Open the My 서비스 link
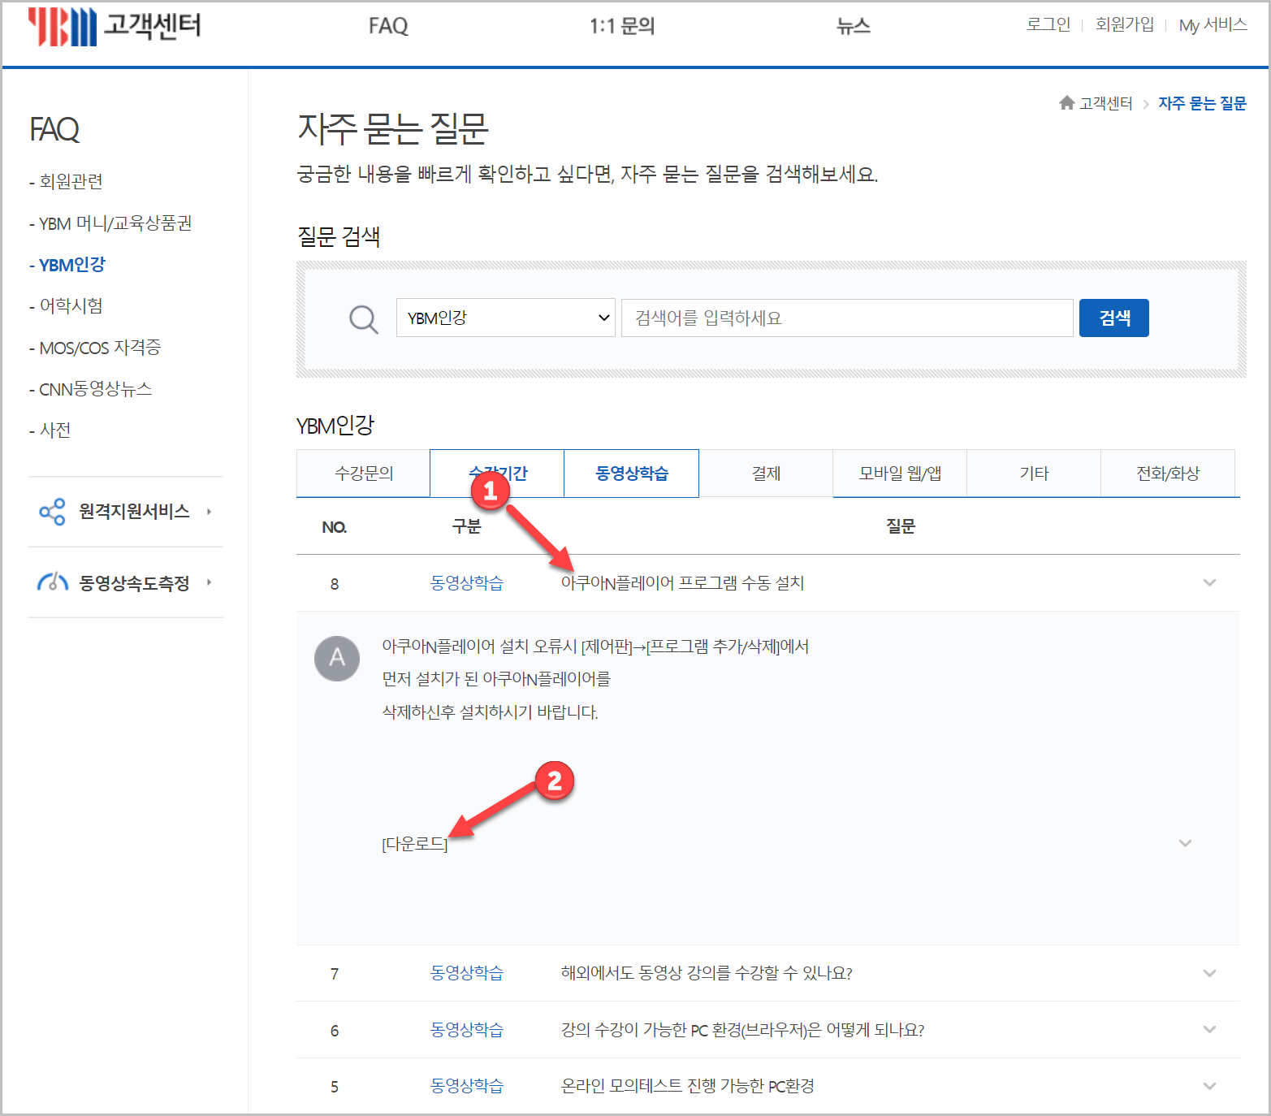The height and width of the screenshot is (1116, 1271). click(1213, 24)
